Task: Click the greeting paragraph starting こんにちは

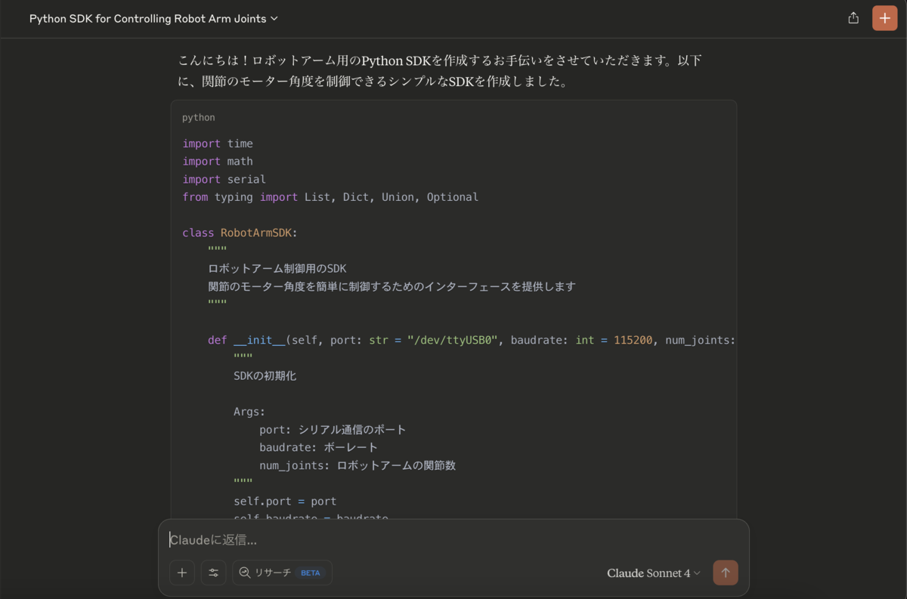Action: point(440,71)
